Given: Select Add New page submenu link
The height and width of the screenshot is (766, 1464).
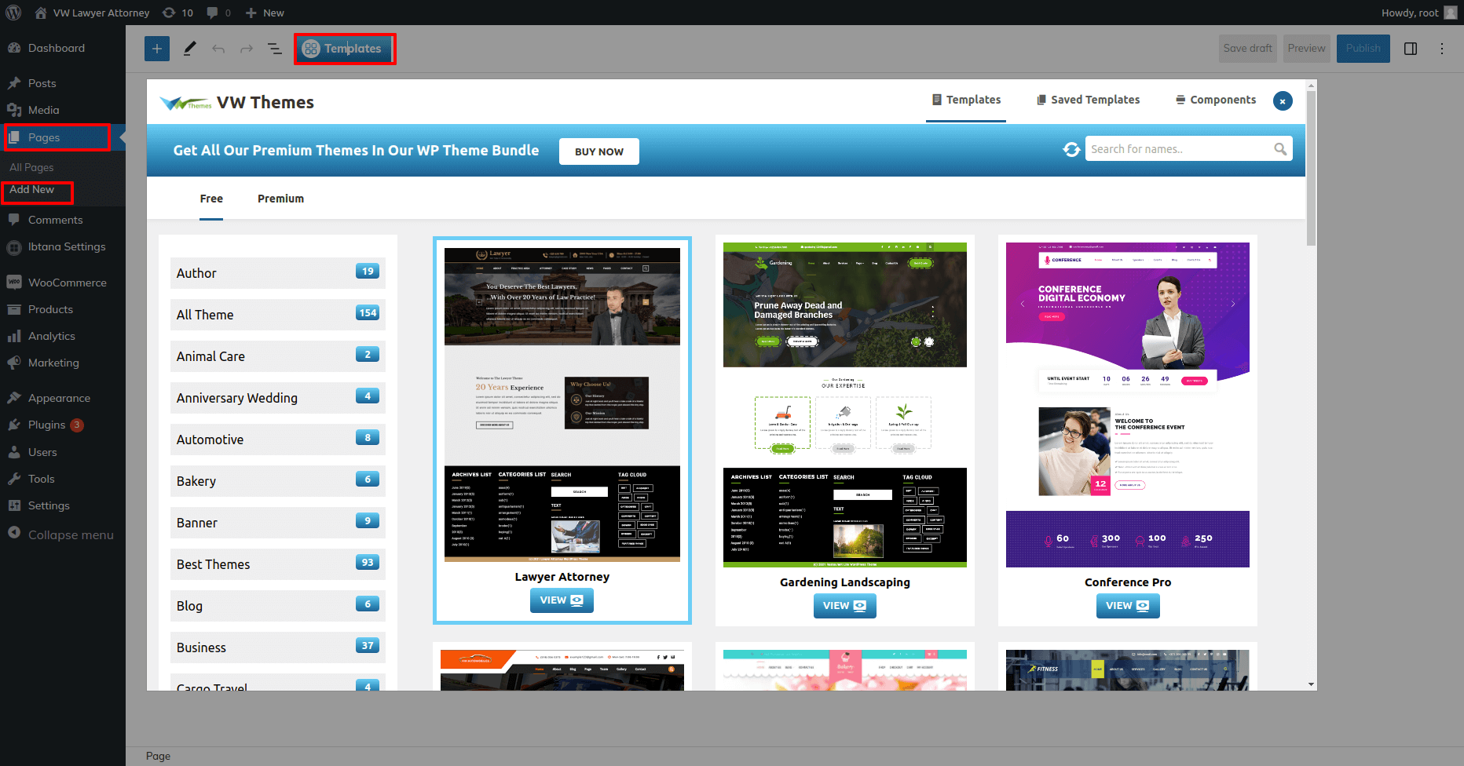Looking at the screenshot, I should click(31, 189).
